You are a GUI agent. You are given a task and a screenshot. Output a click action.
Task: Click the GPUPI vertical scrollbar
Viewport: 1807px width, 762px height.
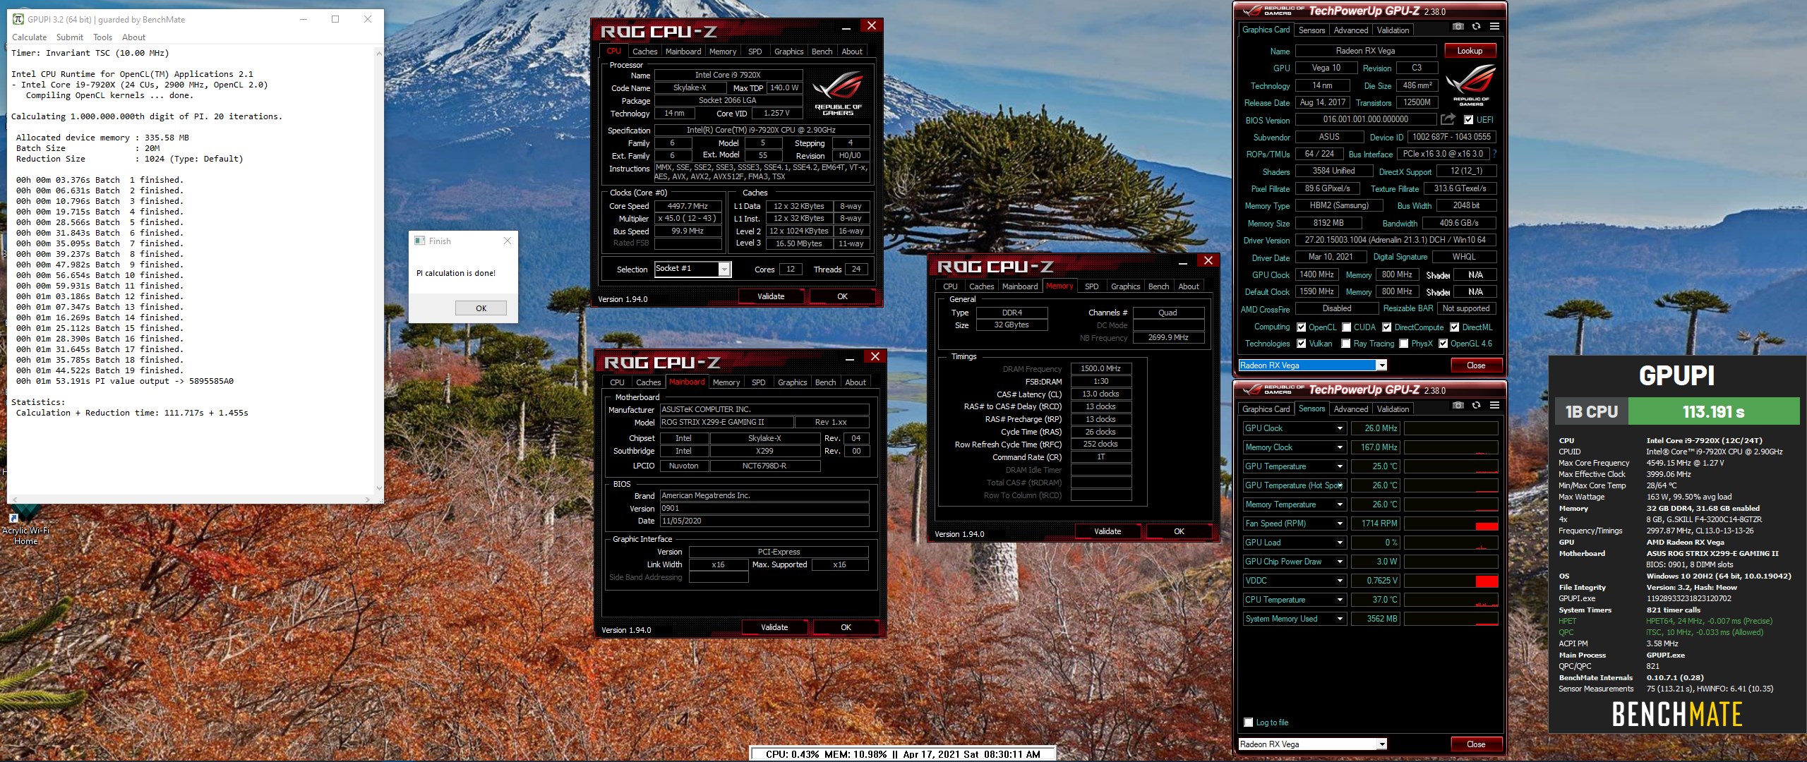tap(379, 270)
